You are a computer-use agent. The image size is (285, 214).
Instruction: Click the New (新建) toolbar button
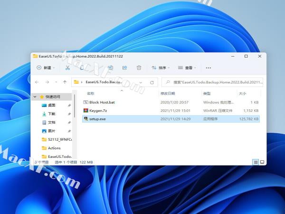coord(46,68)
